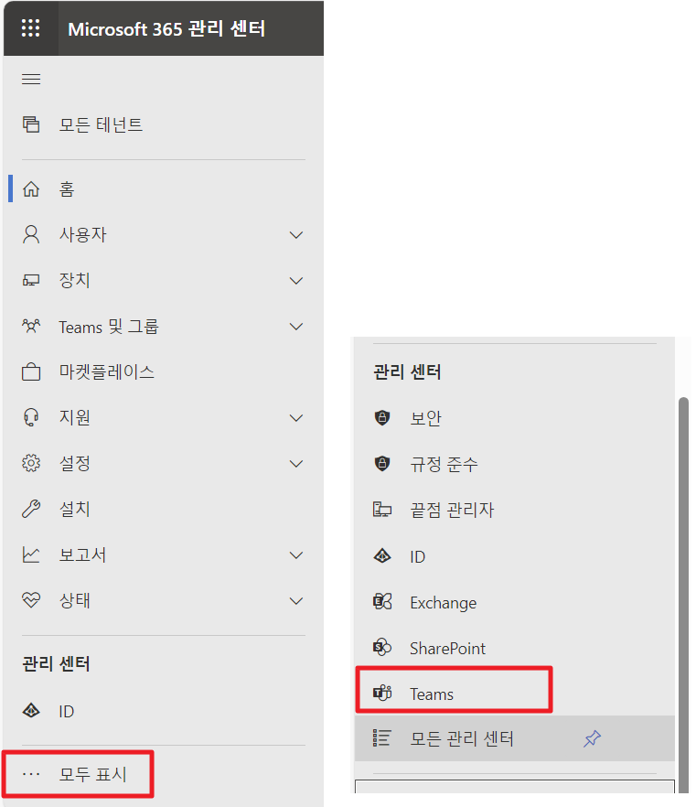This screenshot has height=807, width=696.
Task: Open the app launcher waffle icon
Action: 30,27
